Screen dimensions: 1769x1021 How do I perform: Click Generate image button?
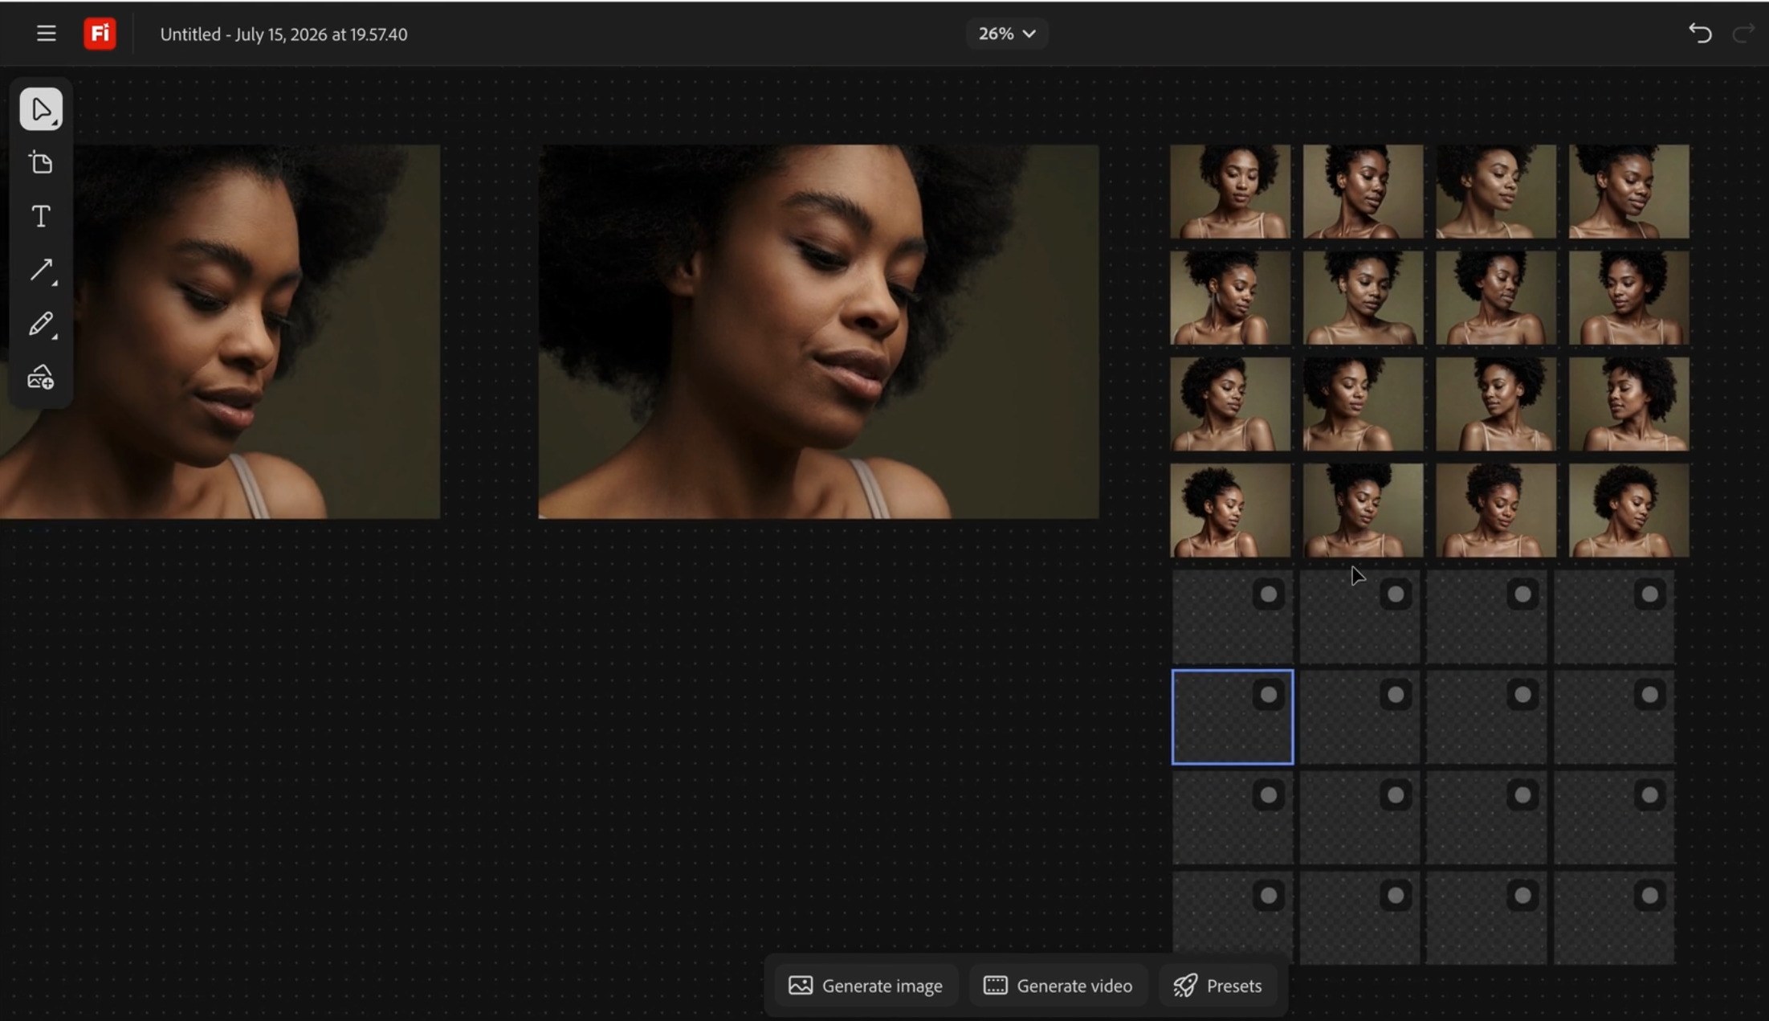[x=866, y=986]
